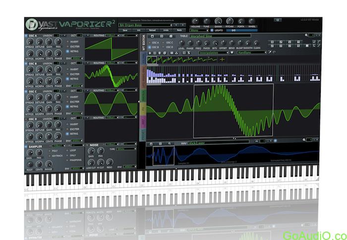
Task: Click the PORTA knob
Action: point(241,21)
